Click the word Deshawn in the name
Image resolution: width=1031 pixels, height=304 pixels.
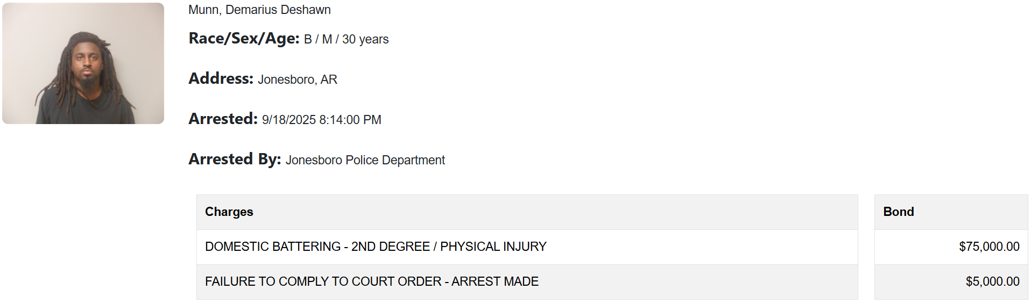(x=308, y=10)
